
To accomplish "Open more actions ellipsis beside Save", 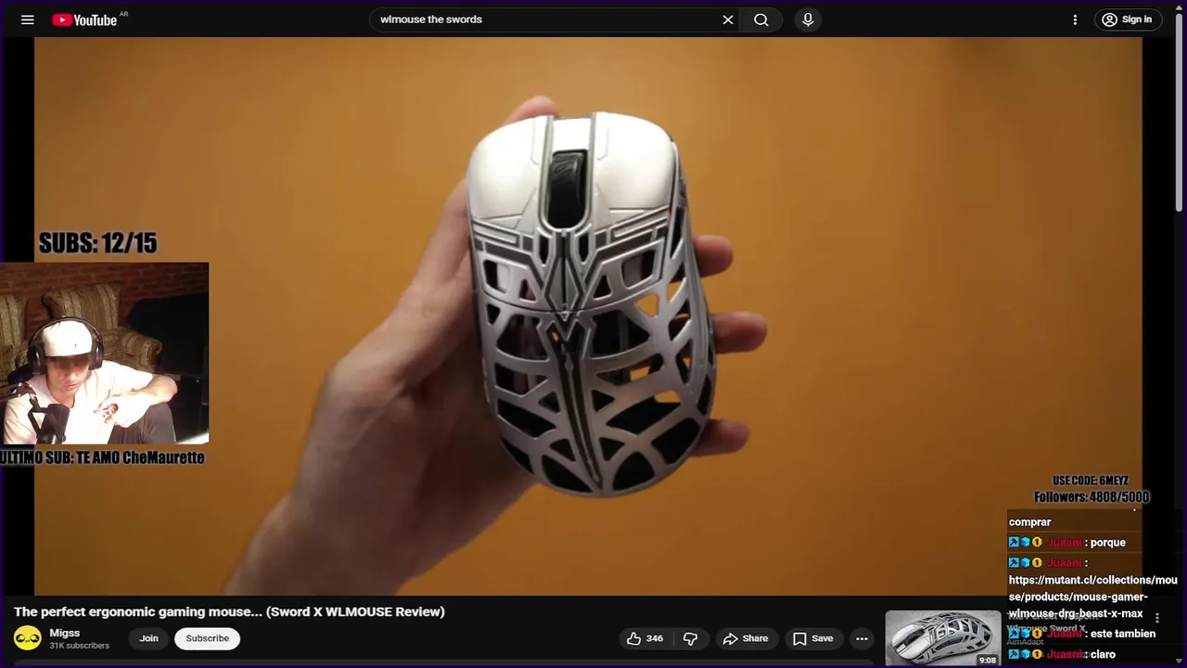I will (x=862, y=638).
